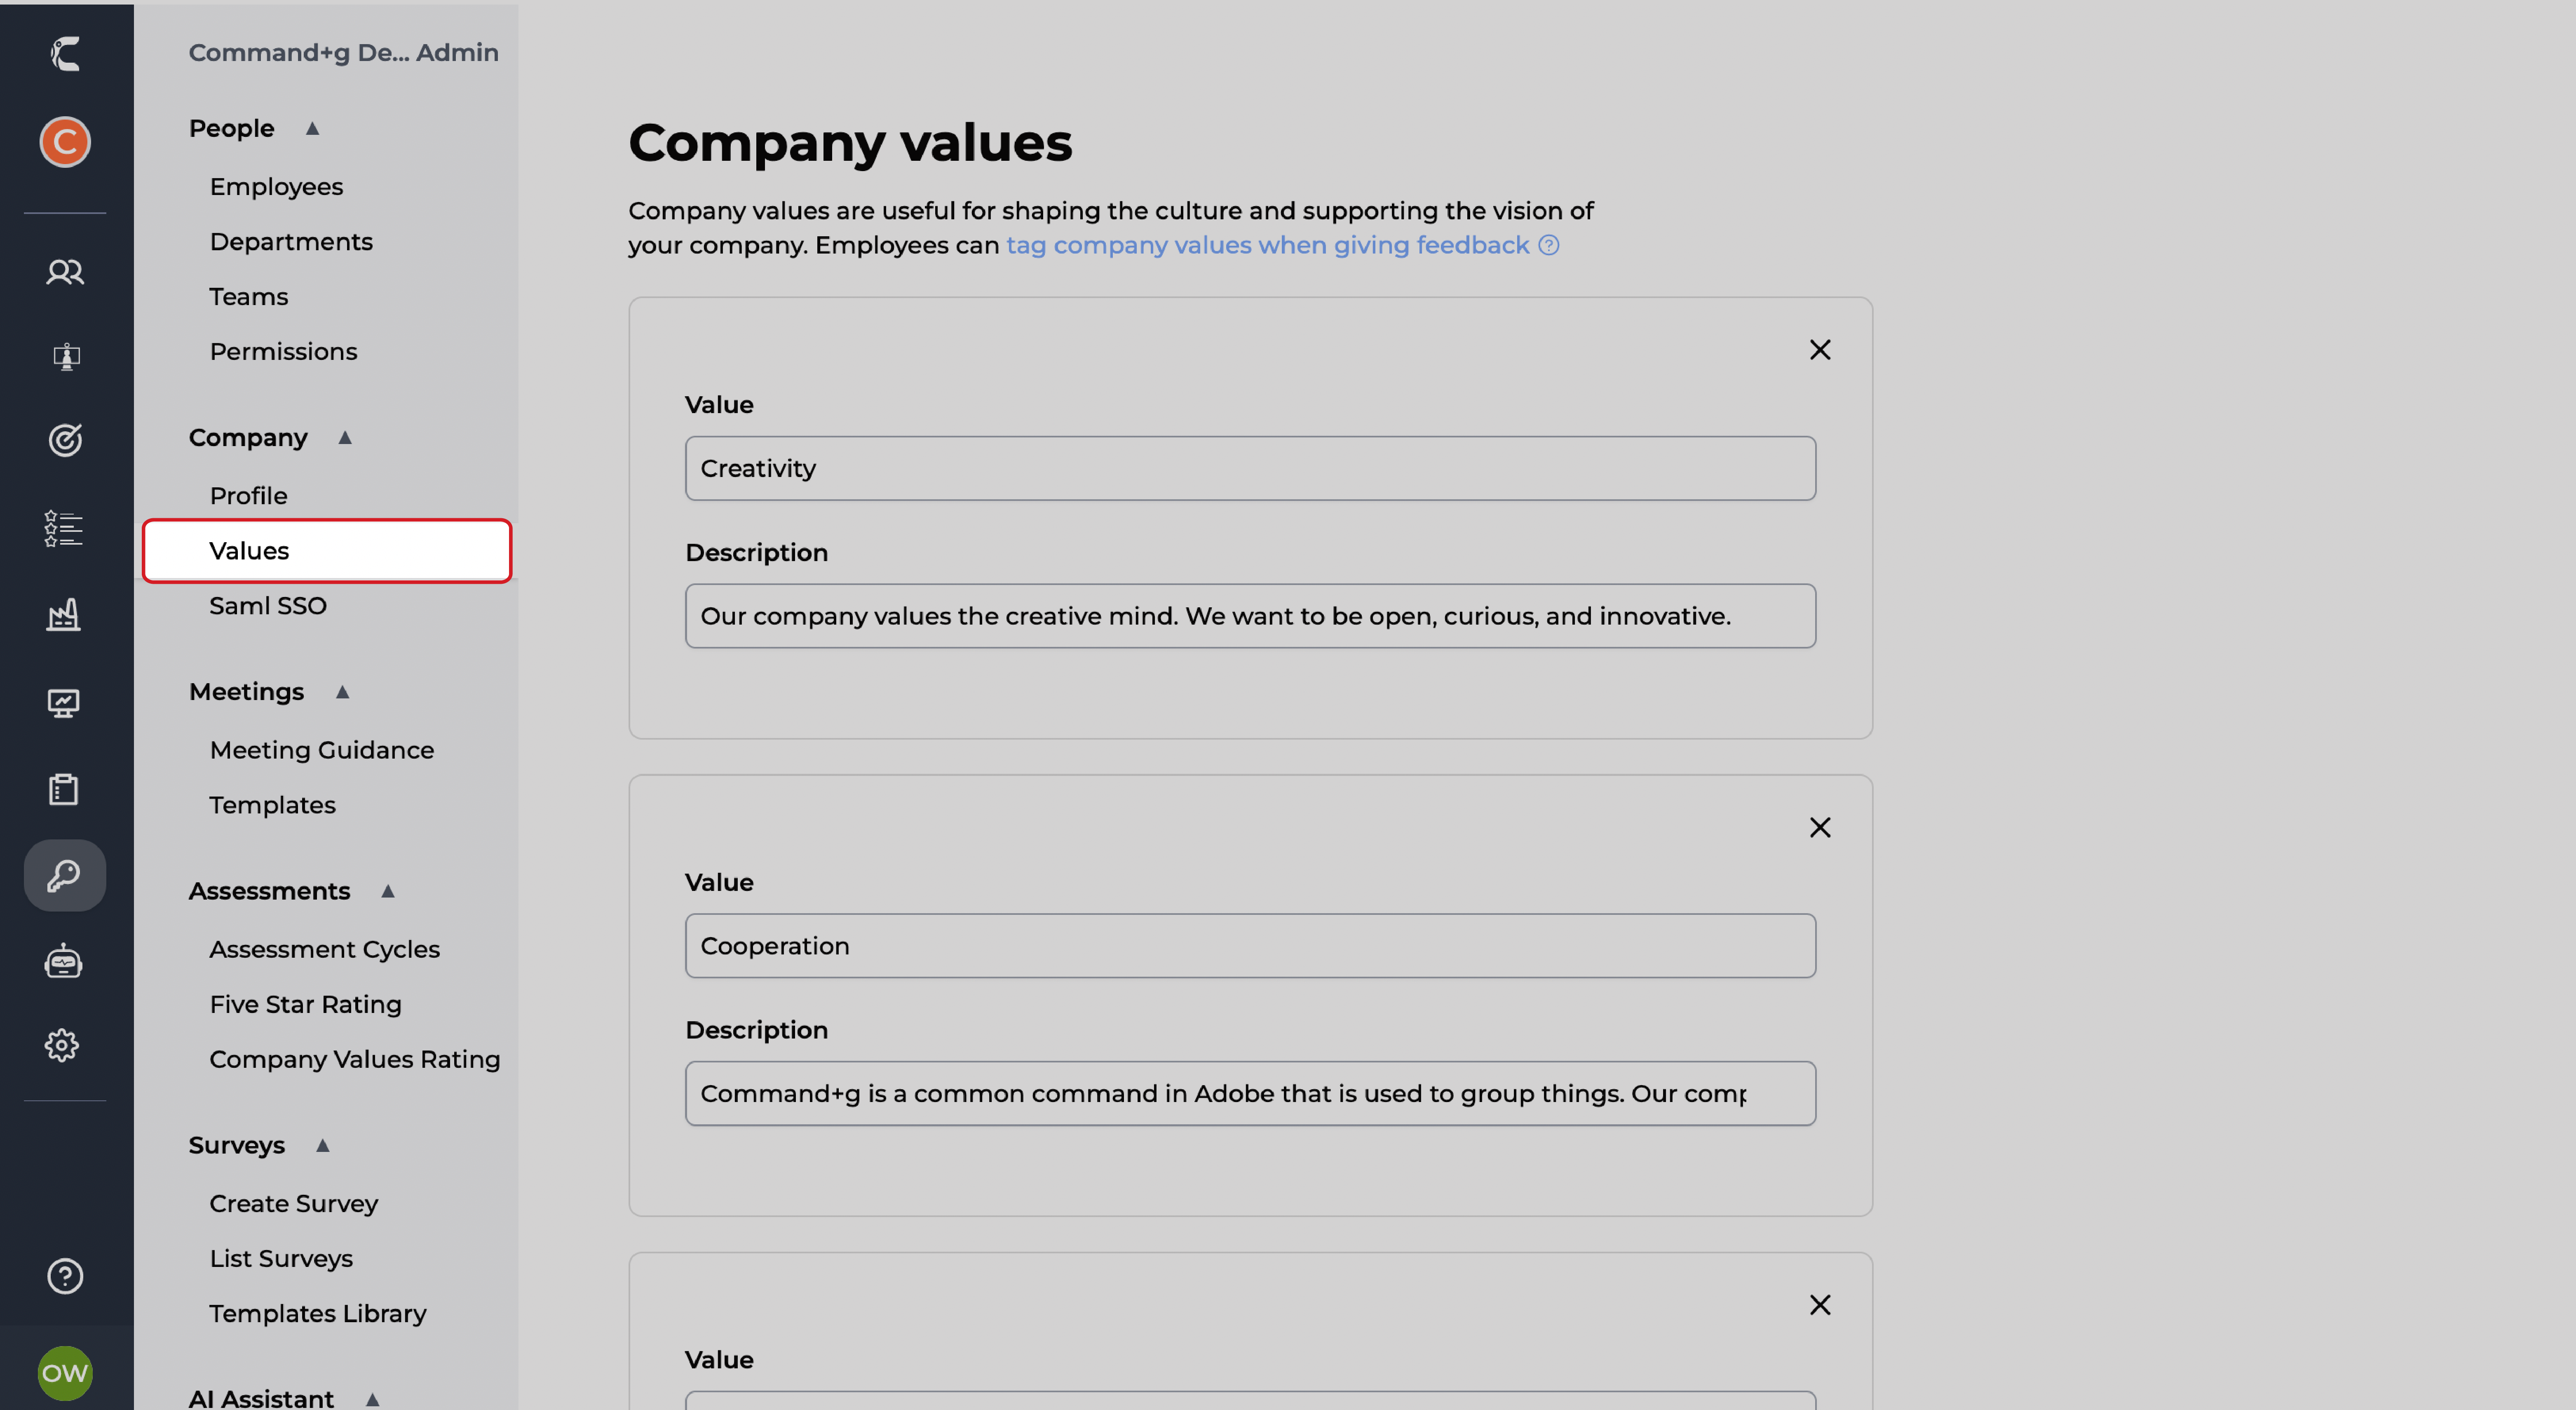
Task: Open the people icon in left rail
Action: coord(65,272)
